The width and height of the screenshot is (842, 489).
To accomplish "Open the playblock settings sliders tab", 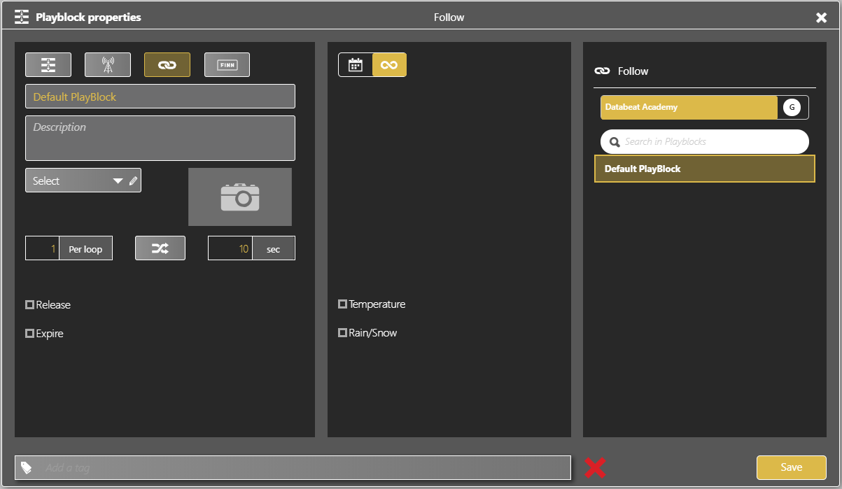I will 48,64.
